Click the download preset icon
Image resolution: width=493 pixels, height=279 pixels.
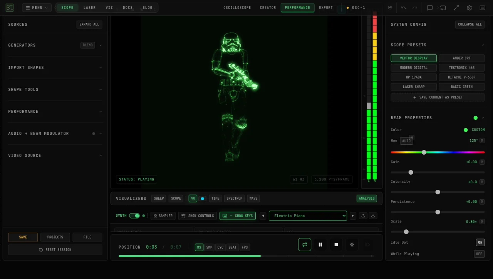click(x=373, y=216)
